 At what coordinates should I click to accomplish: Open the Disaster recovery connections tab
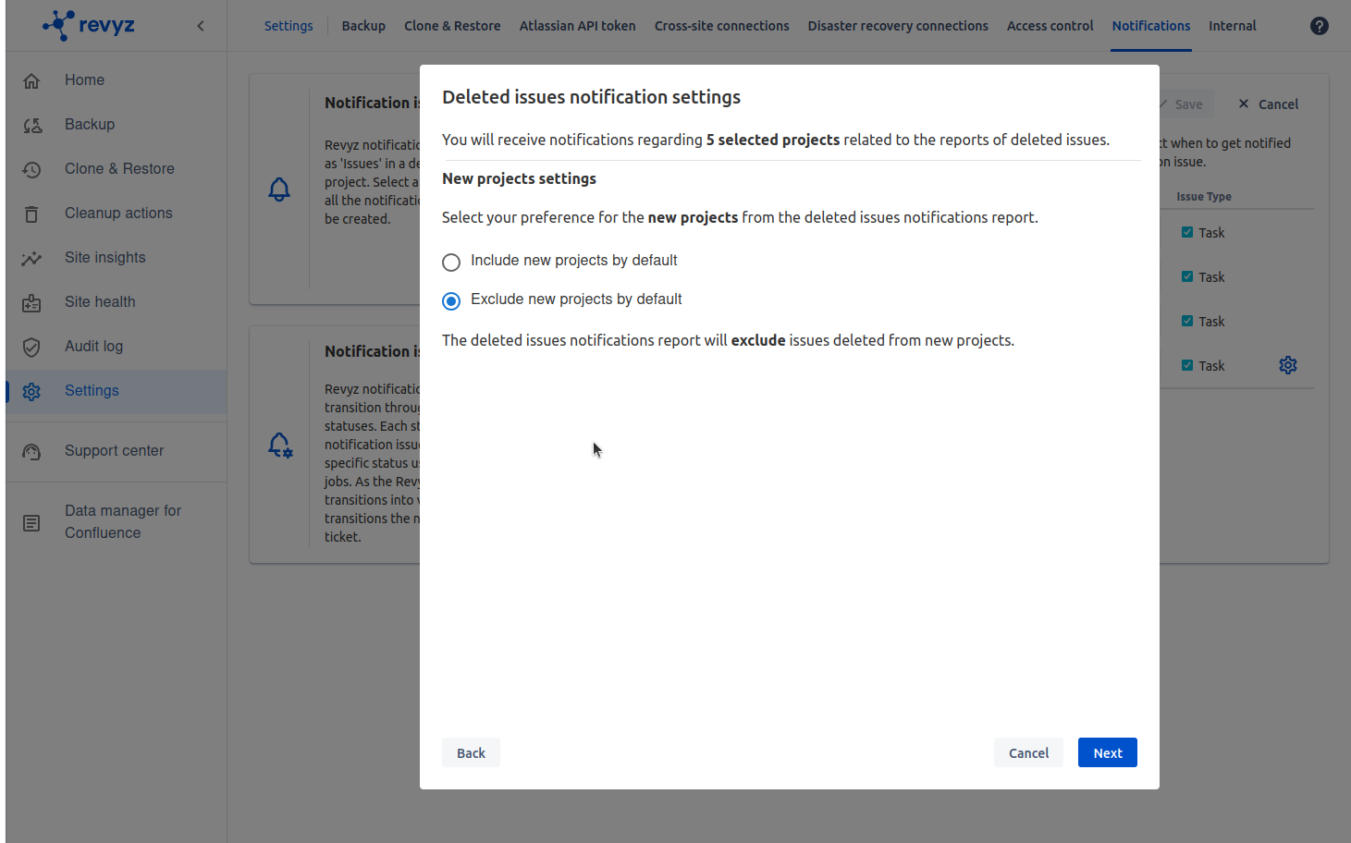[897, 25]
